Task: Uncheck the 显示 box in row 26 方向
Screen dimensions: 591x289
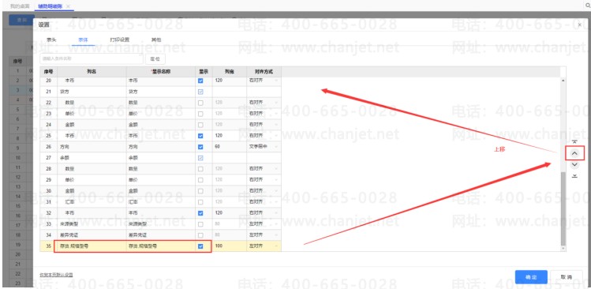Action: pyautogui.click(x=200, y=147)
